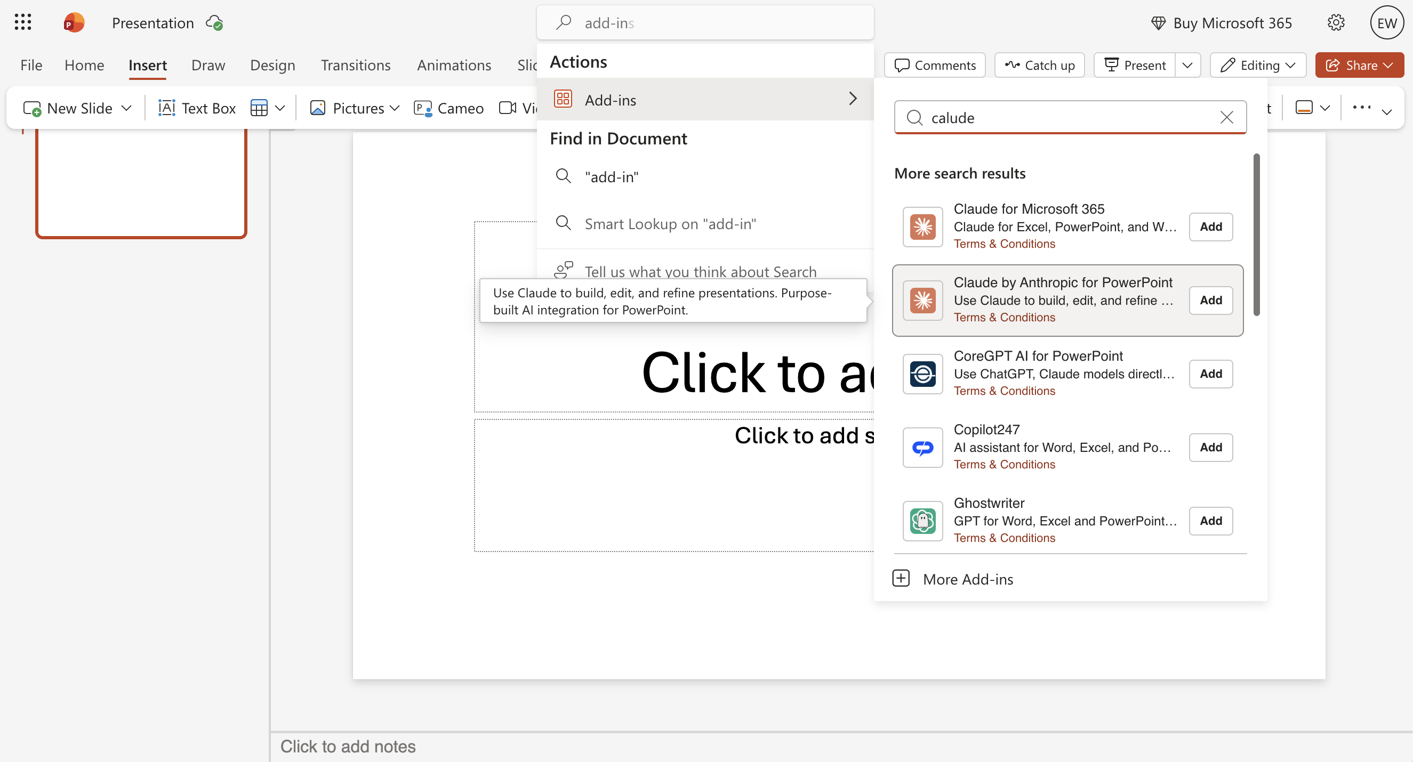
Task: Open the EW account avatar
Action: point(1387,22)
